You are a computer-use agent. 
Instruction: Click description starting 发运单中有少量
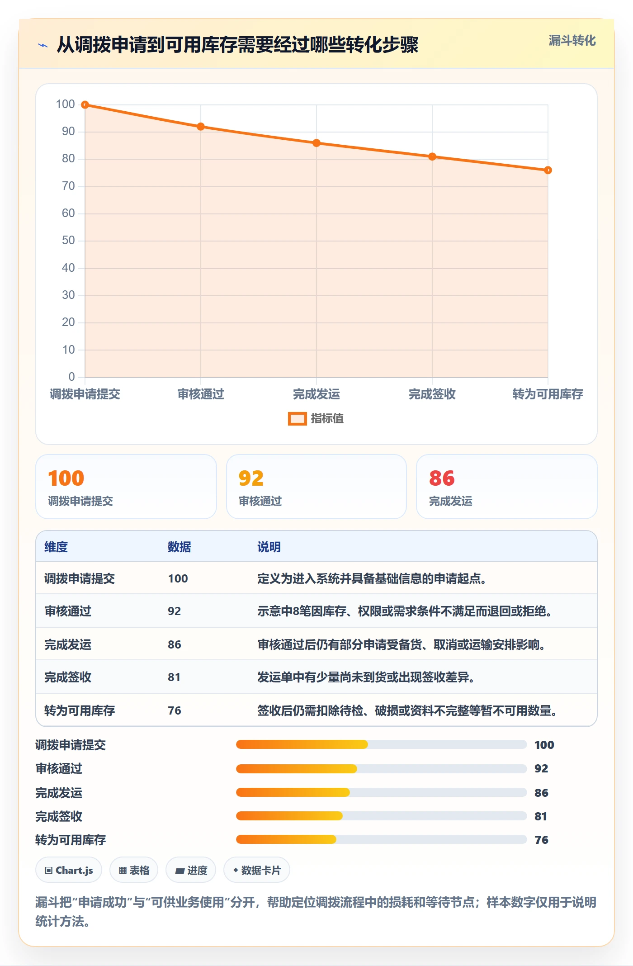[x=366, y=677]
